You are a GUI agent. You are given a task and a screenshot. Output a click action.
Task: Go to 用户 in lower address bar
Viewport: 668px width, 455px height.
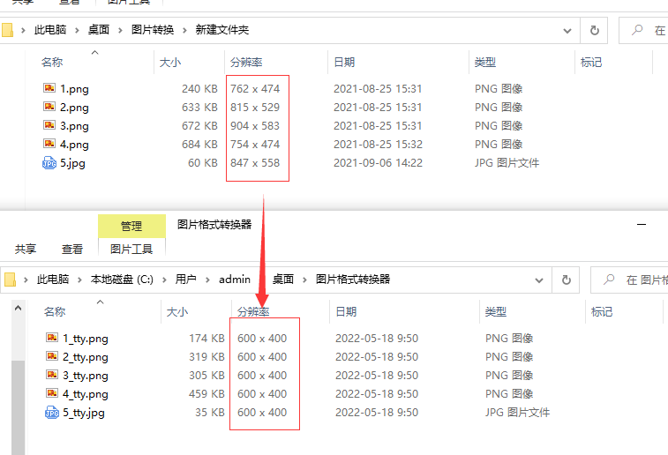(185, 280)
